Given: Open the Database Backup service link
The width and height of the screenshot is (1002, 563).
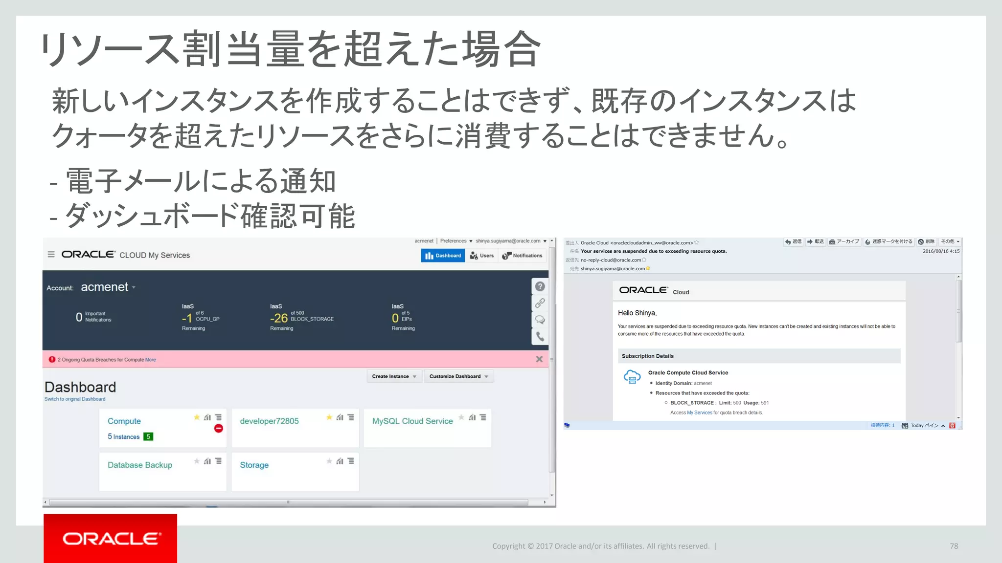Looking at the screenshot, I should [140, 465].
